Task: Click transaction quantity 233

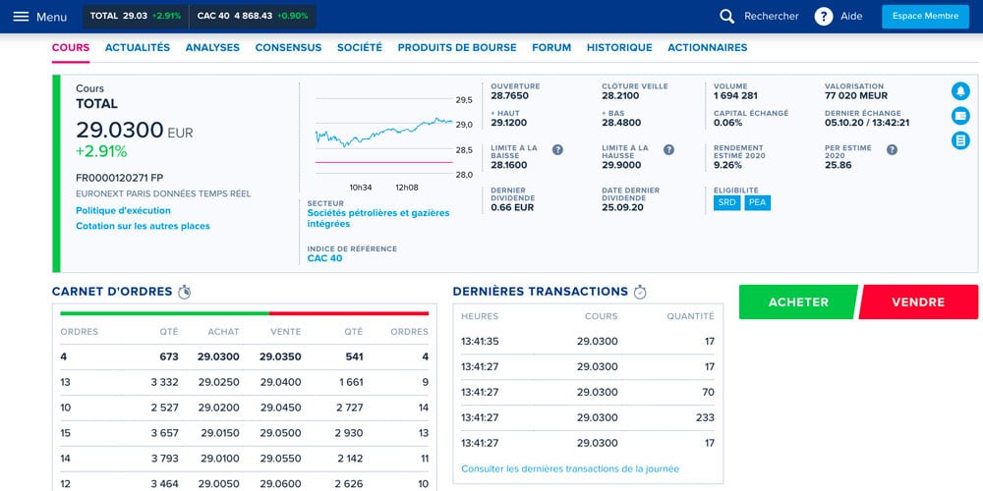Action: [x=705, y=417]
